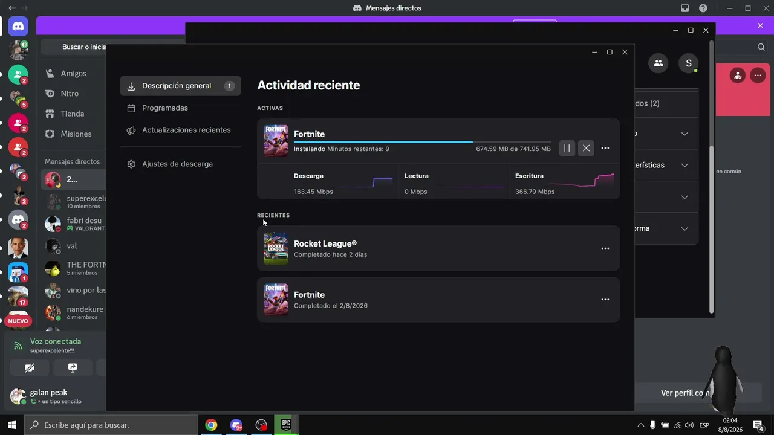Open the Windows notification center
The height and width of the screenshot is (435, 774).
pyautogui.click(x=758, y=425)
